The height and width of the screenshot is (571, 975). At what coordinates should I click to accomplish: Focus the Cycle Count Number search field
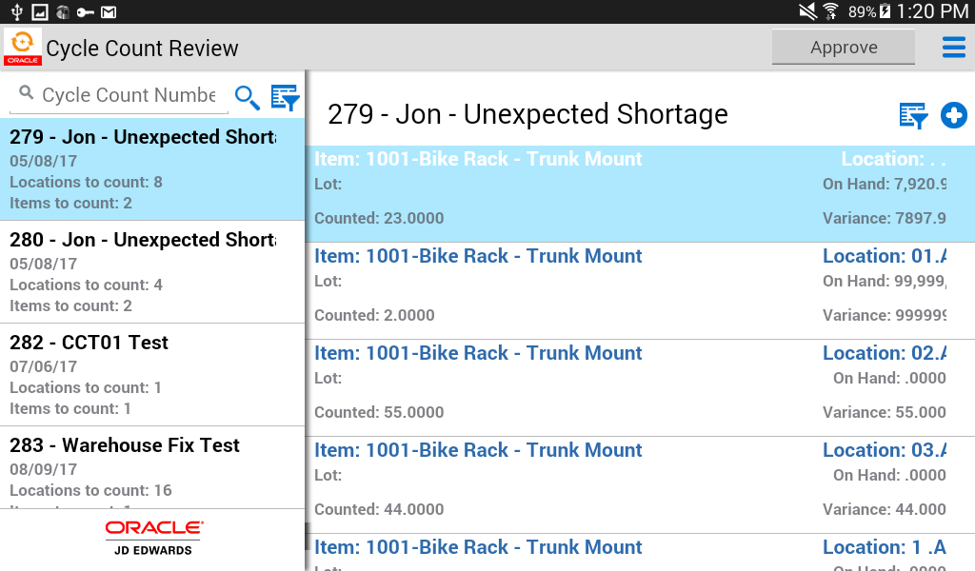click(x=119, y=95)
